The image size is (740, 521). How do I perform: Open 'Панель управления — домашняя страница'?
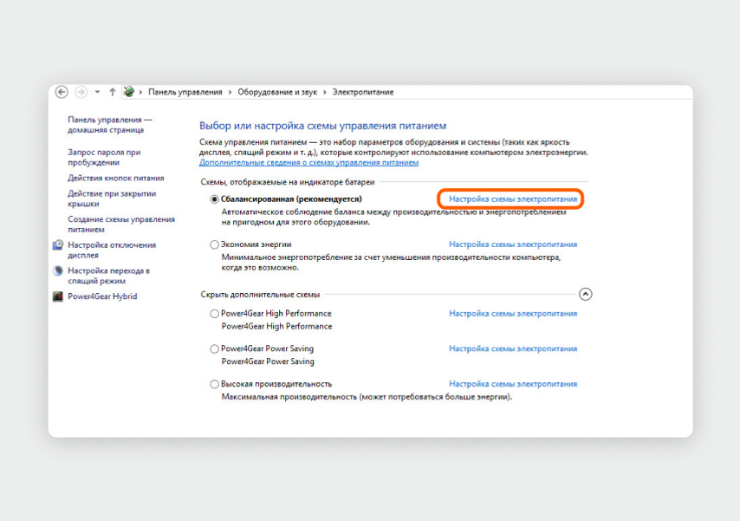[x=109, y=125]
